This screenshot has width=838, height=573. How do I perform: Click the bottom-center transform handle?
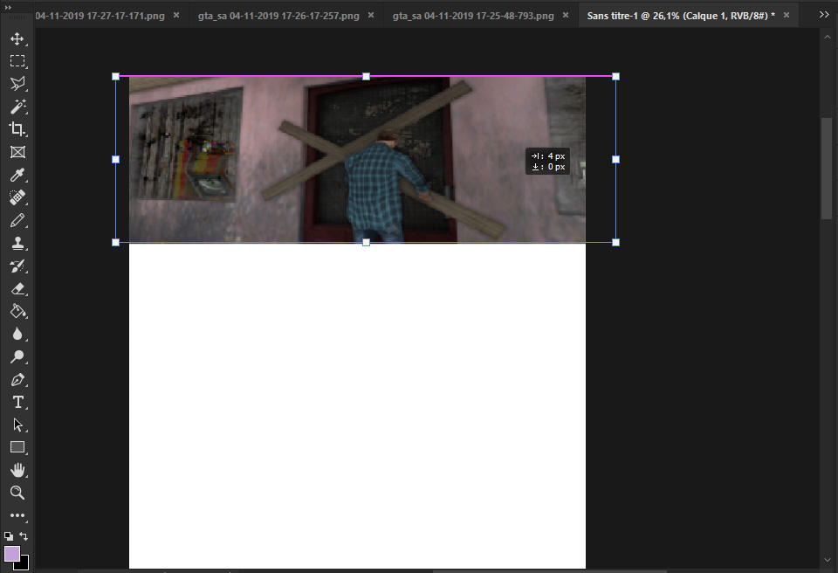click(x=366, y=242)
